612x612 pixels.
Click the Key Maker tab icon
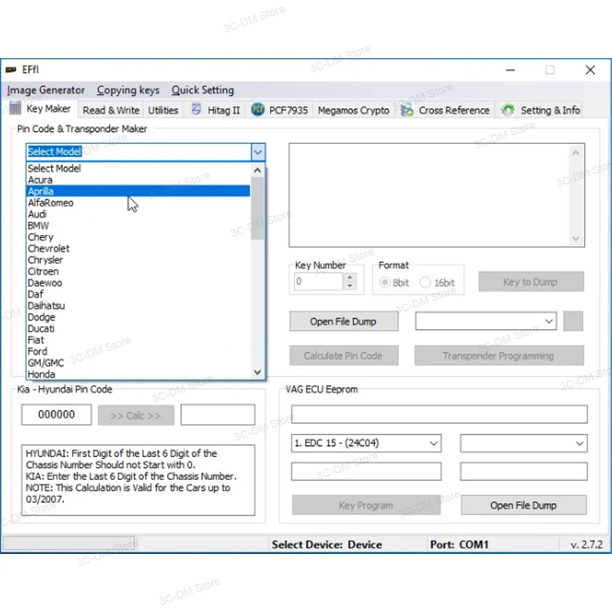pyautogui.click(x=15, y=108)
